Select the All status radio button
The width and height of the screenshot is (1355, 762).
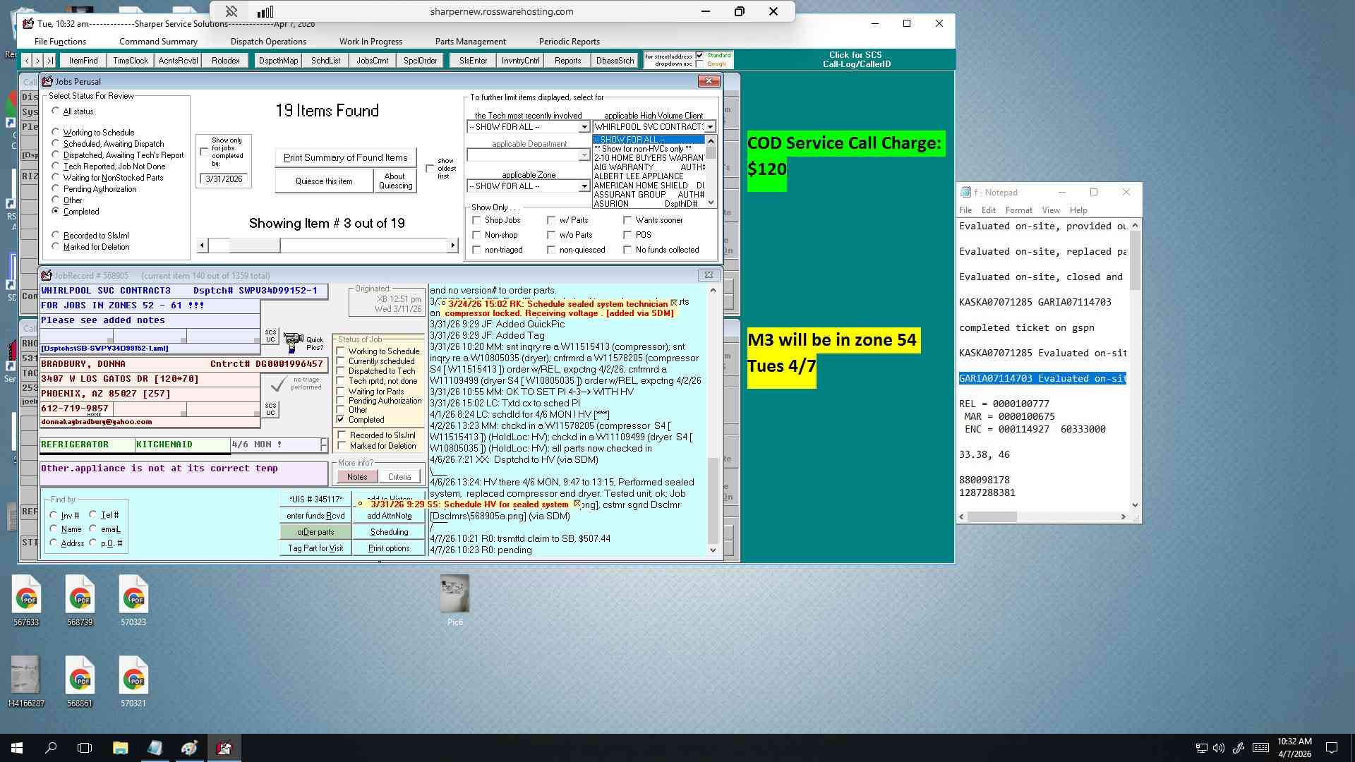tap(56, 111)
